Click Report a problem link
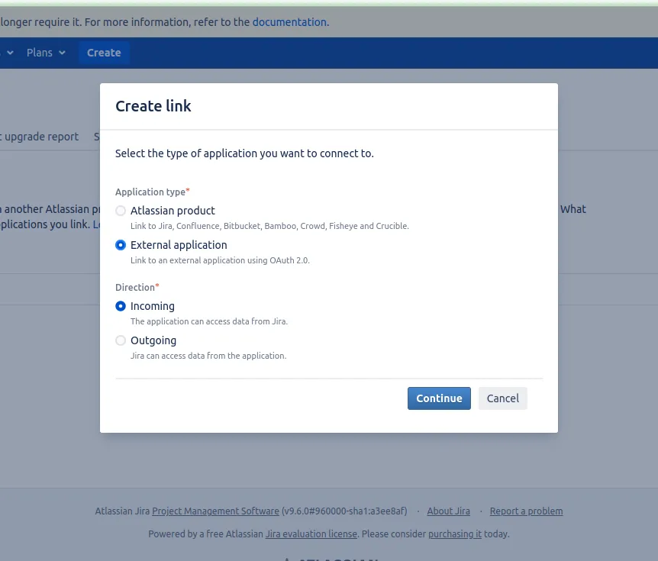The image size is (658, 561). (526, 511)
